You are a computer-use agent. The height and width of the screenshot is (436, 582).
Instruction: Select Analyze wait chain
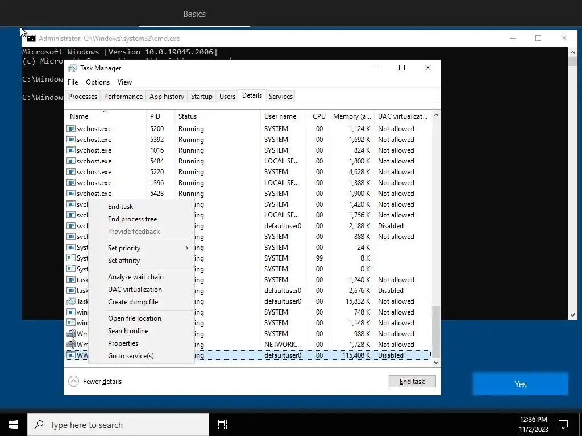pos(135,277)
